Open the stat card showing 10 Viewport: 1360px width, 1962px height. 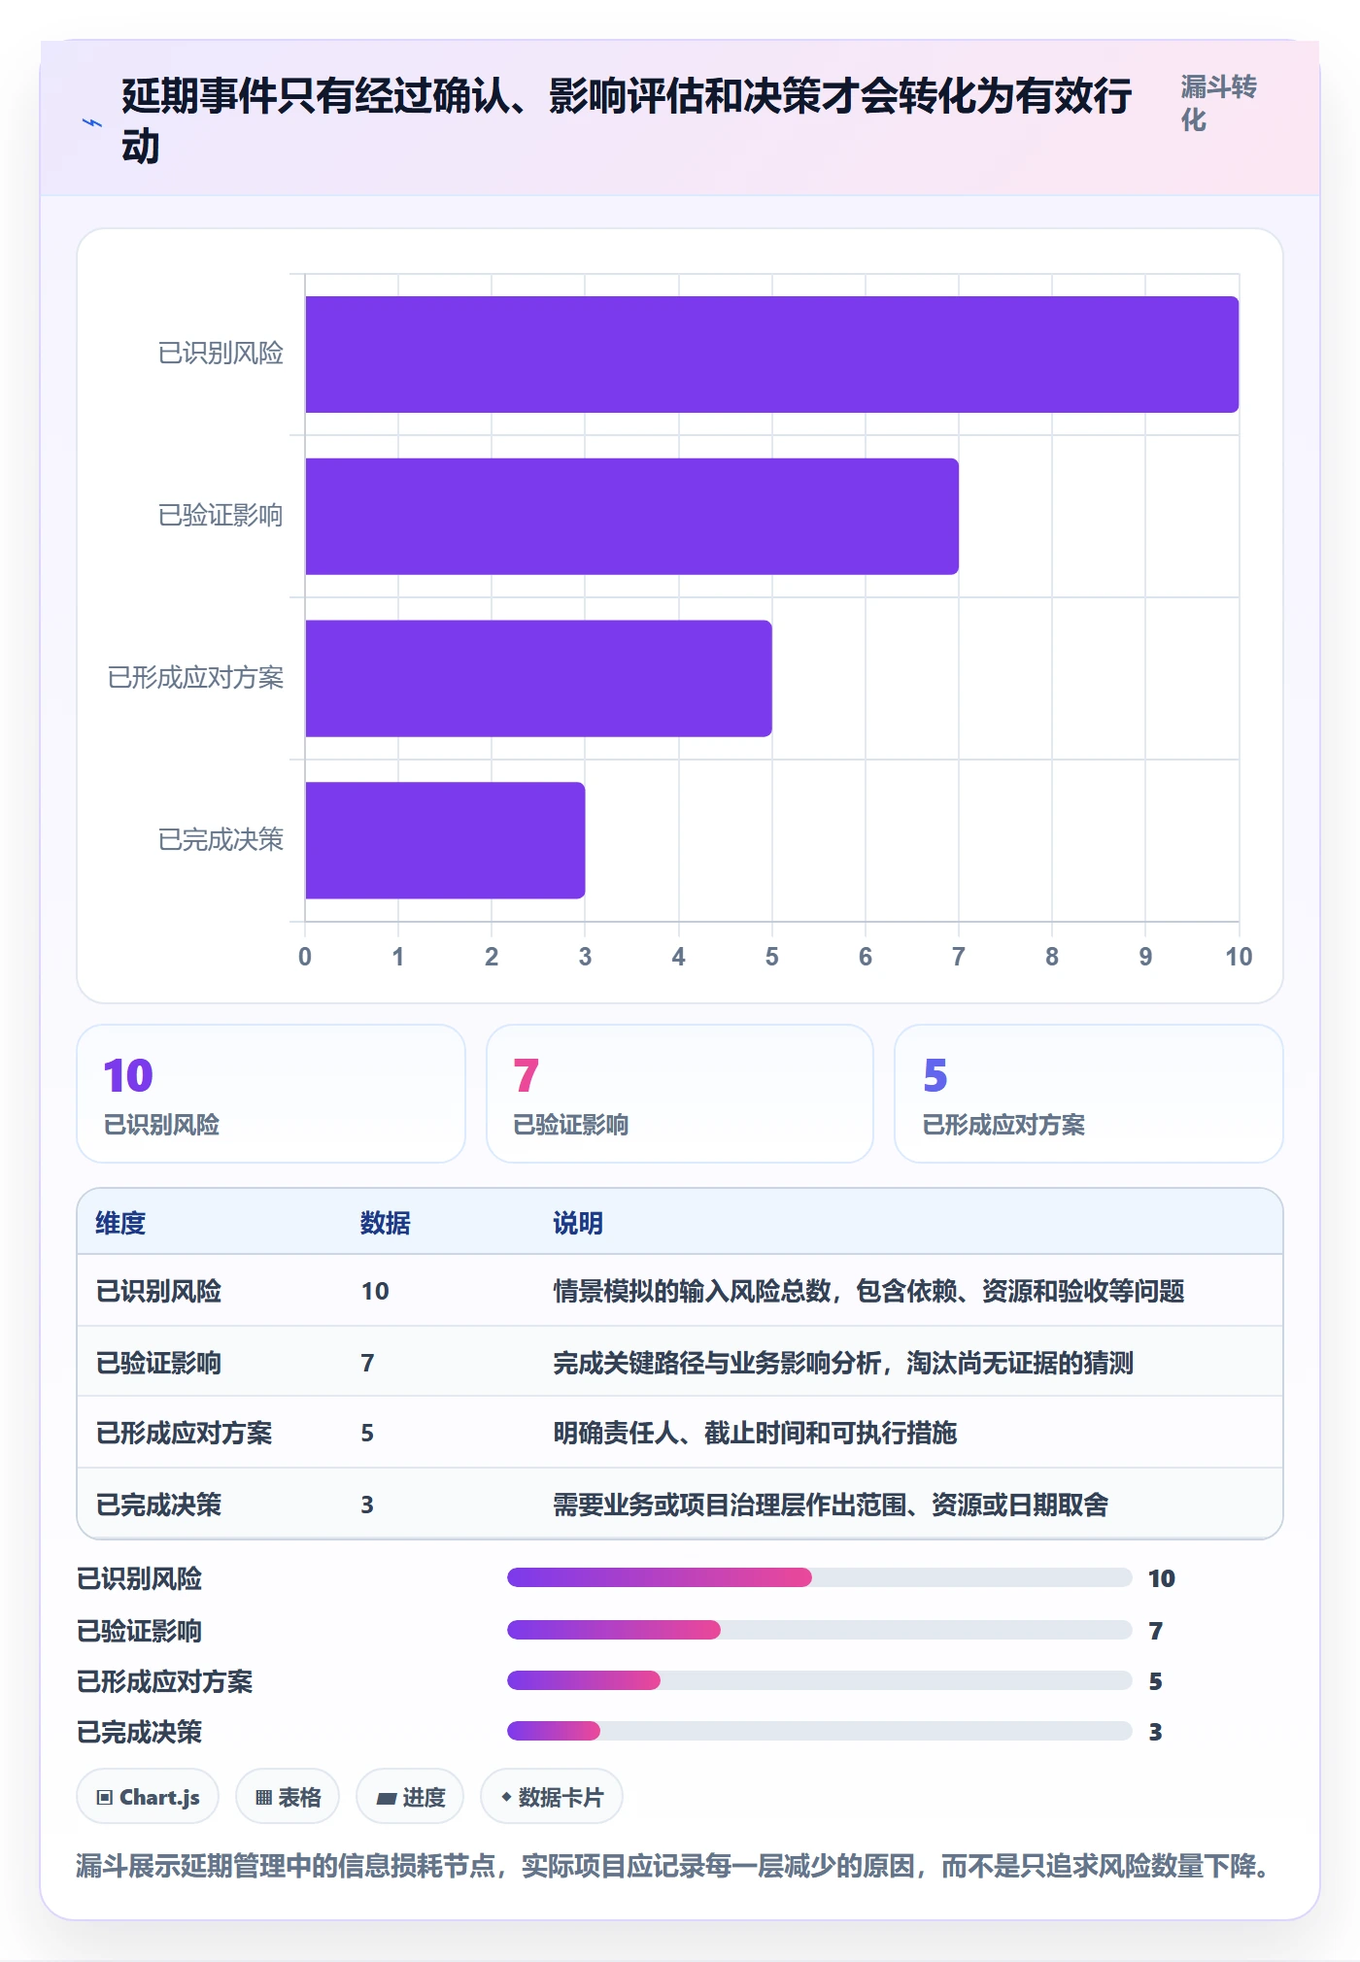pyautogui.click(x=271, y=1094)
